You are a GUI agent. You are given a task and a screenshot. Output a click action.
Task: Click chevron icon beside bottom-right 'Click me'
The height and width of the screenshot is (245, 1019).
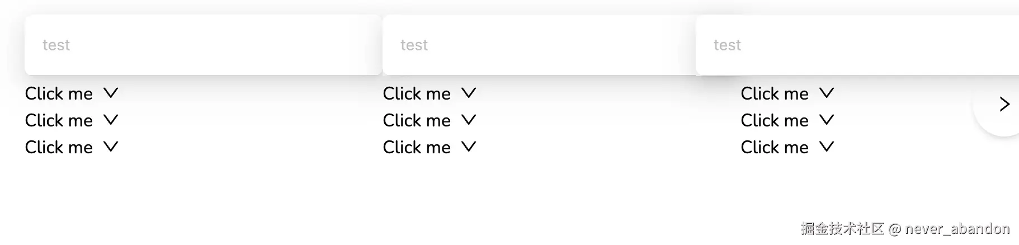click(x=827, y=147)
